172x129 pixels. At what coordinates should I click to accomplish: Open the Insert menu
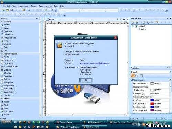pyautogui.click(x=27, y=6)
